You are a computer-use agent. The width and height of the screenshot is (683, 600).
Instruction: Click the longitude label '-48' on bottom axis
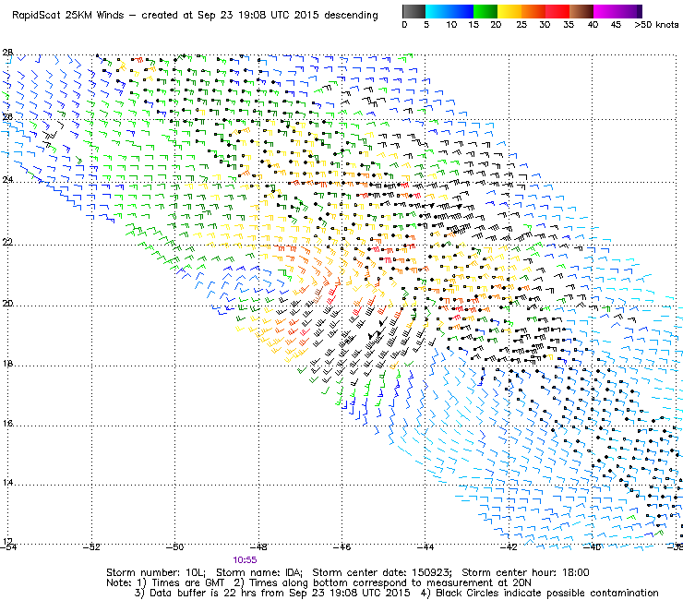258,547
